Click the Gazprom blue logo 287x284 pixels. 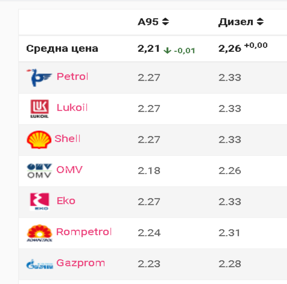(40, 264)
